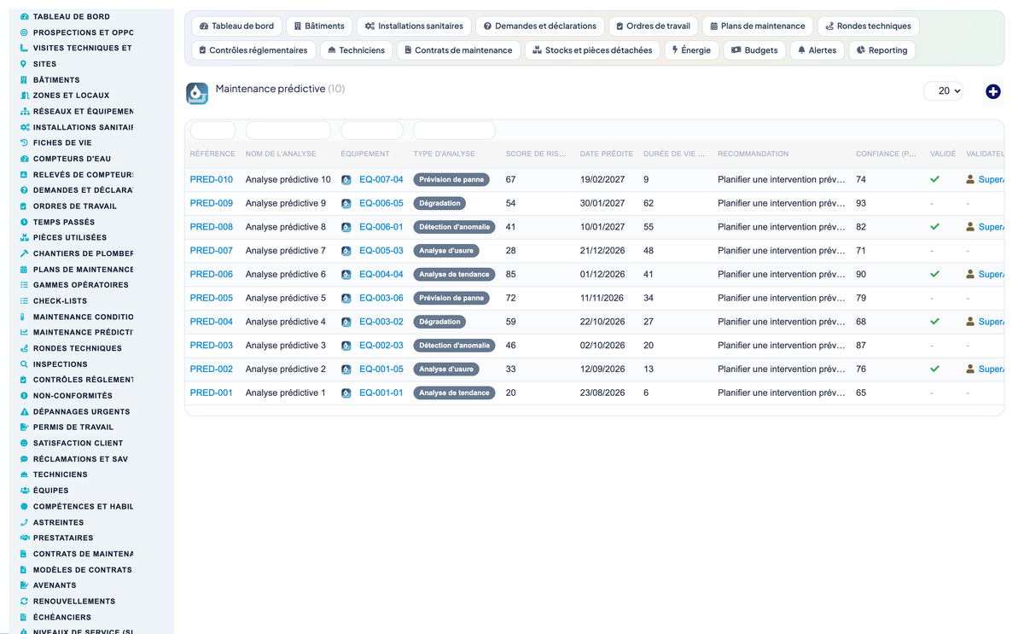Click the sidebar Chantiers de plomberie icon

(24, 253)
